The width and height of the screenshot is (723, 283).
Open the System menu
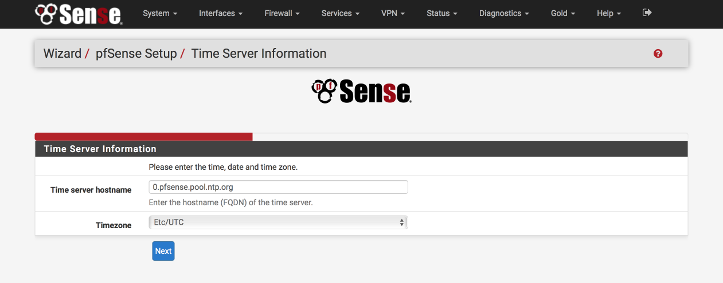[160, 13]
